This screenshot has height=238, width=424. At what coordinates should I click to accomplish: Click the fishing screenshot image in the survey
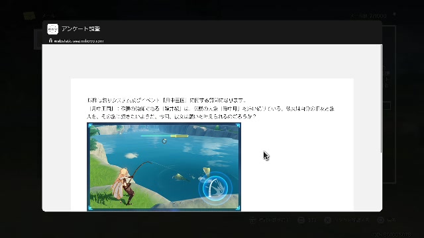point(164,167)
